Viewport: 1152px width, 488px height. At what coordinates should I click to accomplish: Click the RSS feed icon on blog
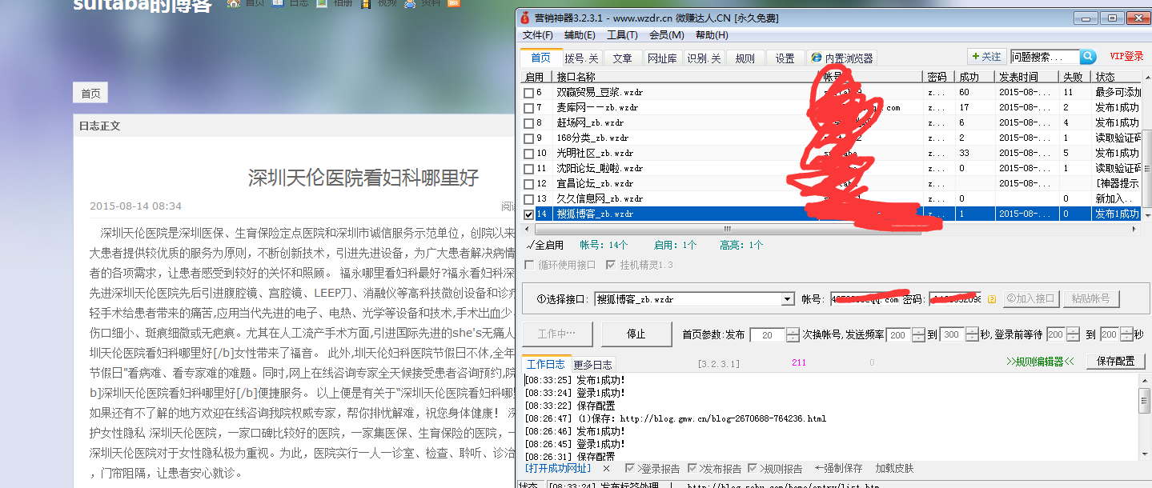pos(454,4)
